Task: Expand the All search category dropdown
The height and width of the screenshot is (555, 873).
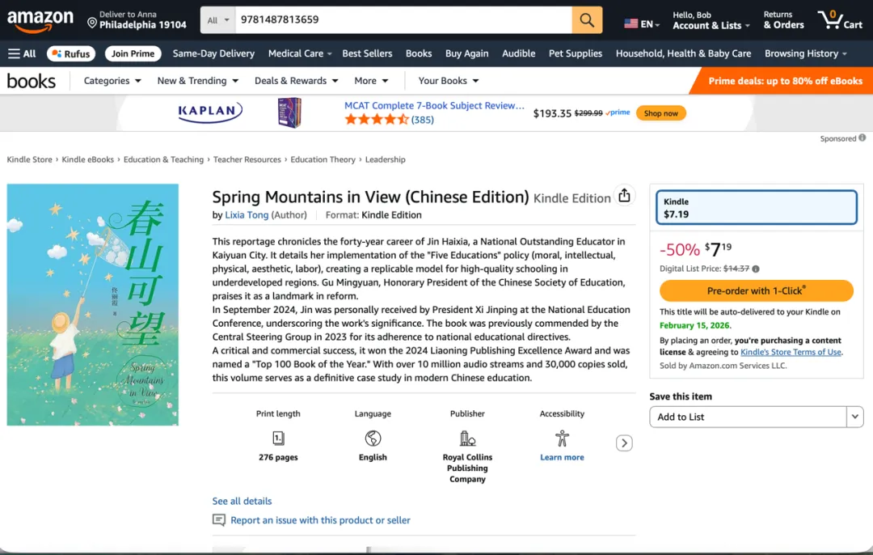Action: point(217,20)
